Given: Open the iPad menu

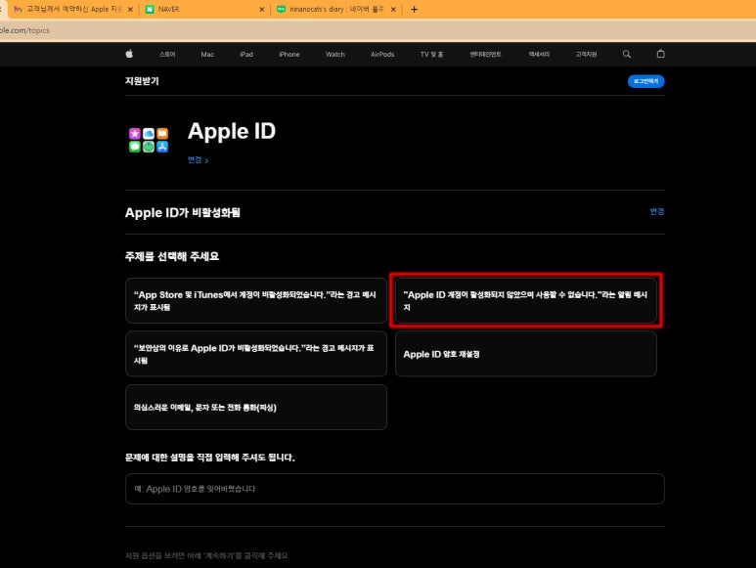Looking at the screenshot, I should pos(246,55).
